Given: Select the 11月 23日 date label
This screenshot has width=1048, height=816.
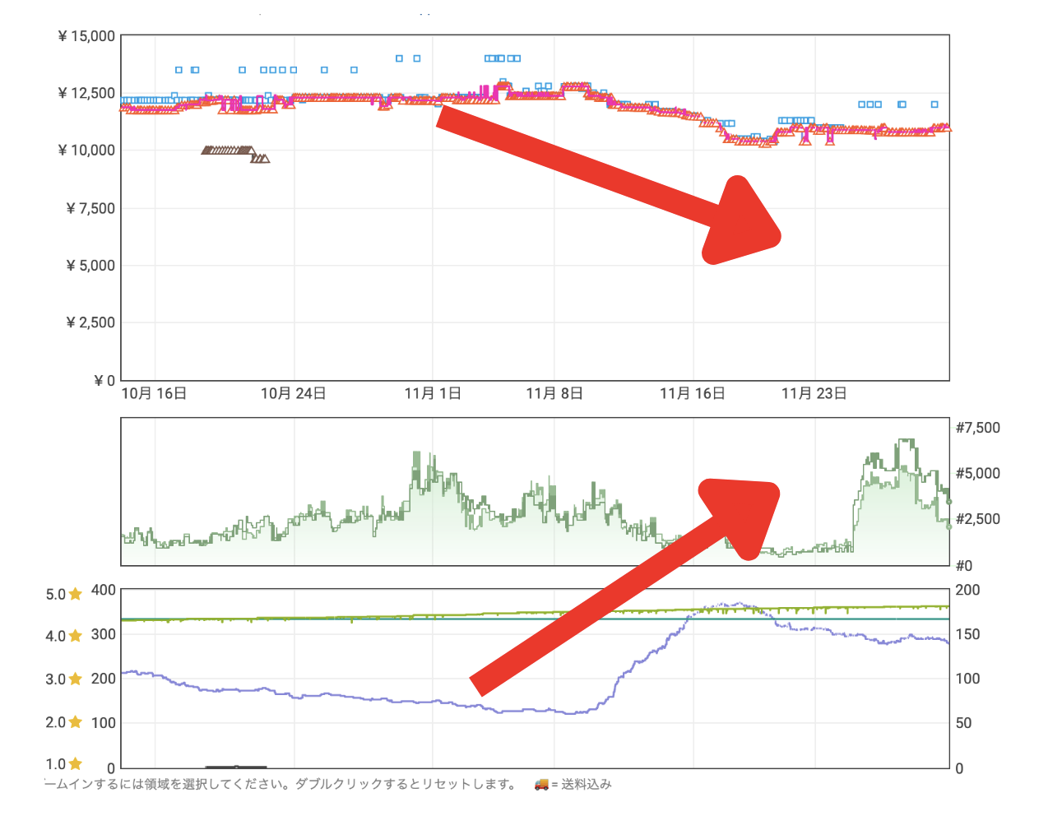Looking at the screenshot, I should [814, 394].
